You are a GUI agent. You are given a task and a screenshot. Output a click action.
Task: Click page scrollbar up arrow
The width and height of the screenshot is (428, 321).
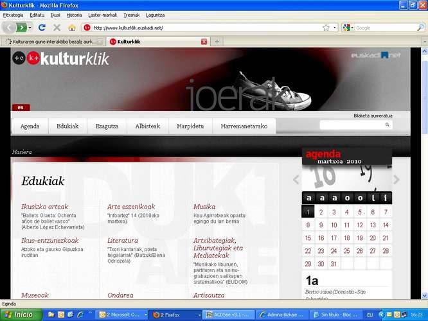pos(424,51)
